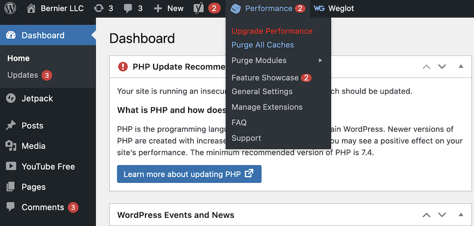Image resolution: width=474 pixels, height=226 pixels.
Task: Open the Yoast SEO icon in admin bar
Action: 199,9
